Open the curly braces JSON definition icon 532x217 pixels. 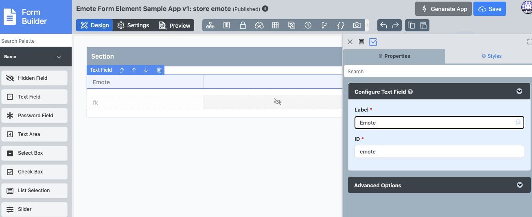[x=341, y=25]
